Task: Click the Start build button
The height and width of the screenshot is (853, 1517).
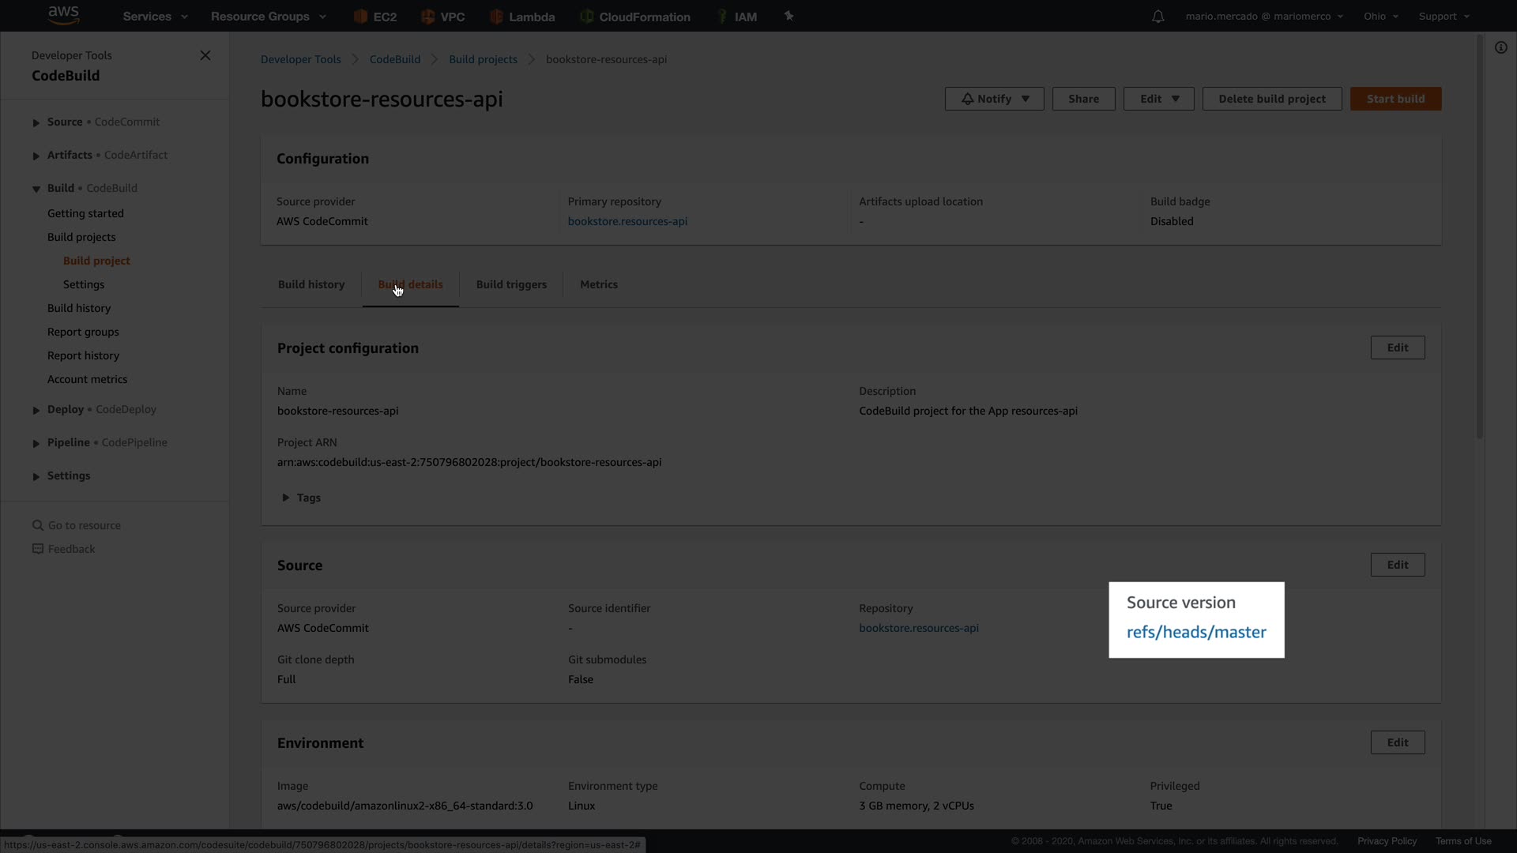Action: tap(1395, 99)
